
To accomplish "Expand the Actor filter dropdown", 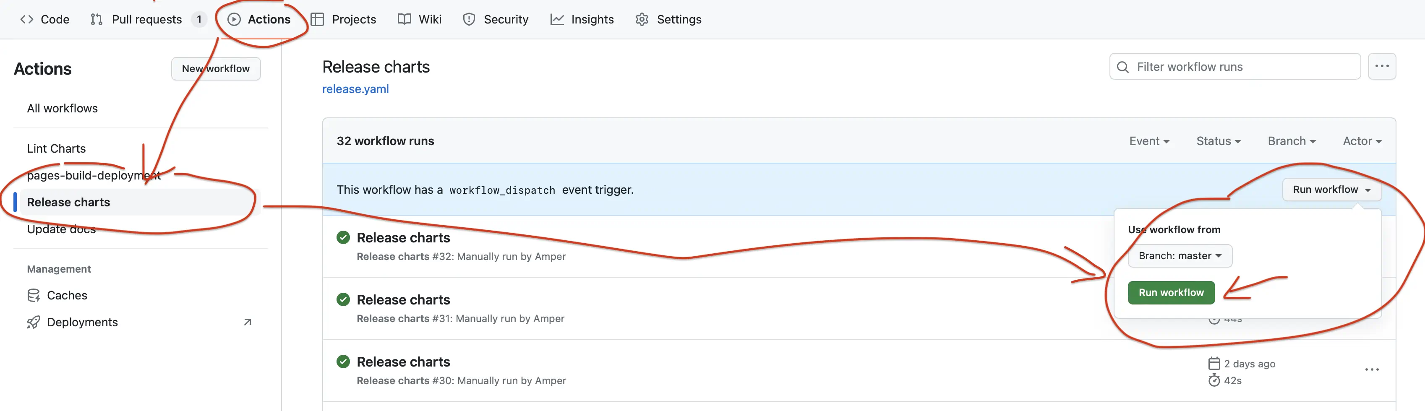I will (x=1361, y=141).
